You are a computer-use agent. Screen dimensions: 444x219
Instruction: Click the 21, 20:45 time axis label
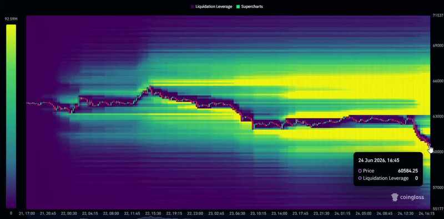[x=48, y=213]
